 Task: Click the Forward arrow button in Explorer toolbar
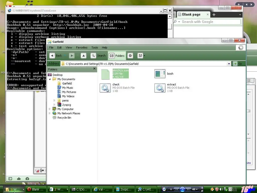[72, 56]
